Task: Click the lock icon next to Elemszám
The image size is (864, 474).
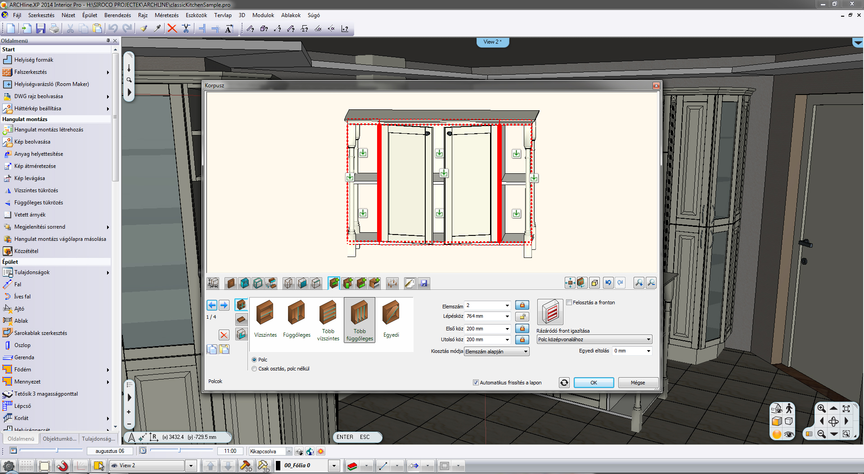Action: 522,305
